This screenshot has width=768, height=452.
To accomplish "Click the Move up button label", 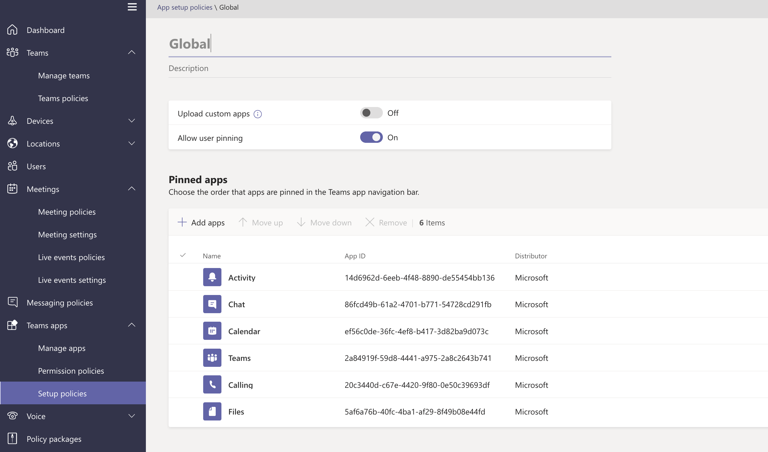I will click(x=267, y=223).
